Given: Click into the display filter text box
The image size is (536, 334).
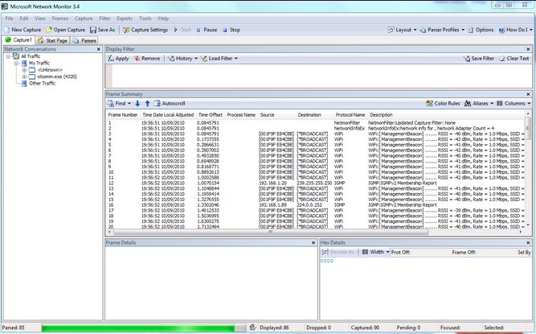Looking at the screenshot, I should coord(321,76).
